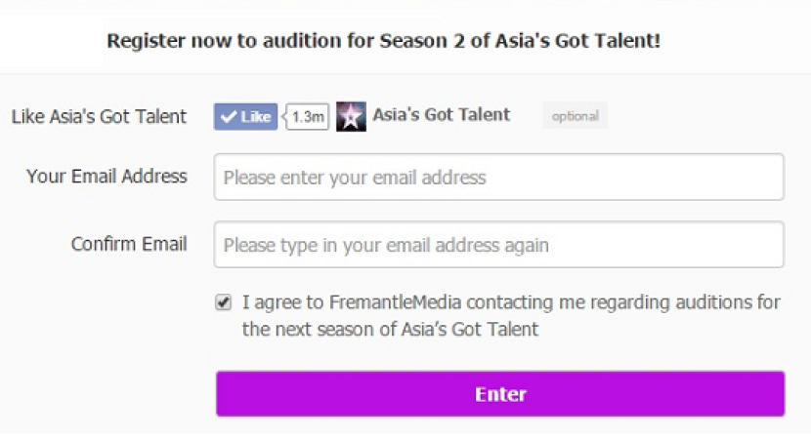The height and width of the screenshot is (439, 811).
Task: Click the "Like Asia's Got Talent" field label
Action: pos(99,117)
